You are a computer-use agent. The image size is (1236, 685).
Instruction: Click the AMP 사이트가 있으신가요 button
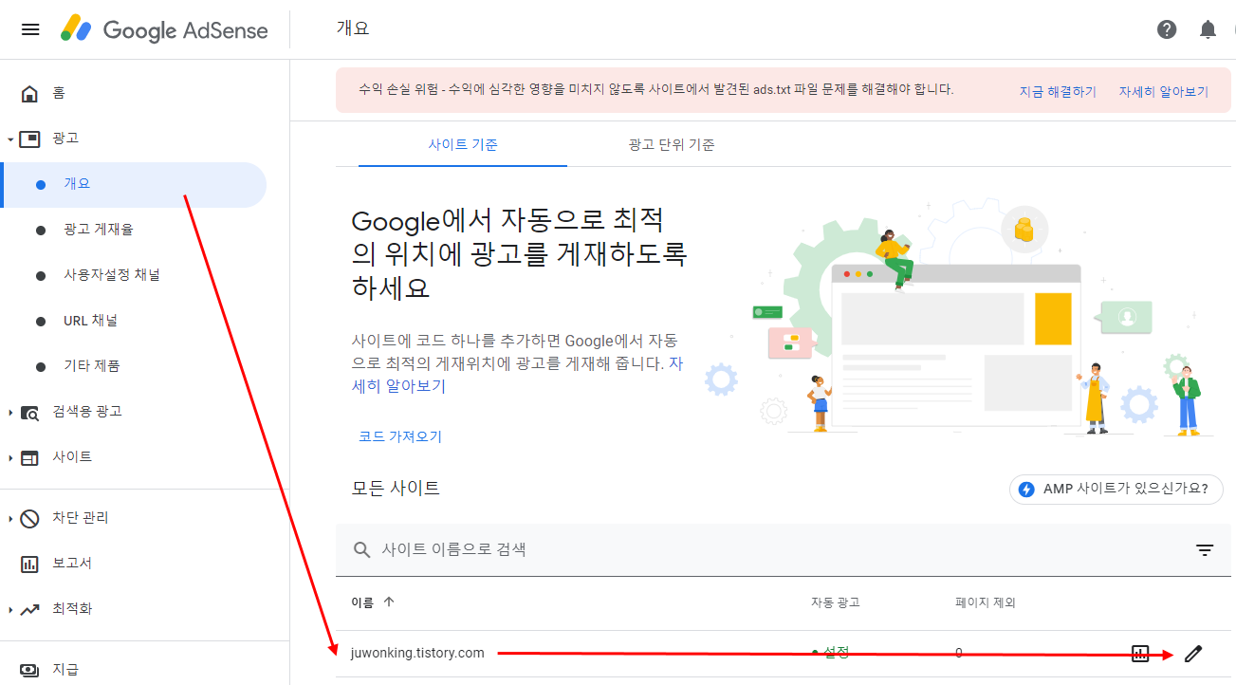1116,490
